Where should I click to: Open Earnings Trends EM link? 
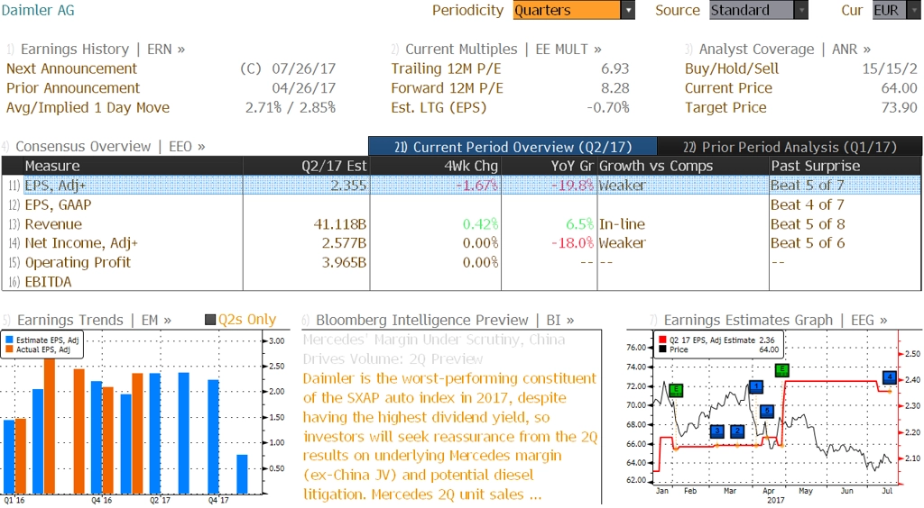(94, 320)
